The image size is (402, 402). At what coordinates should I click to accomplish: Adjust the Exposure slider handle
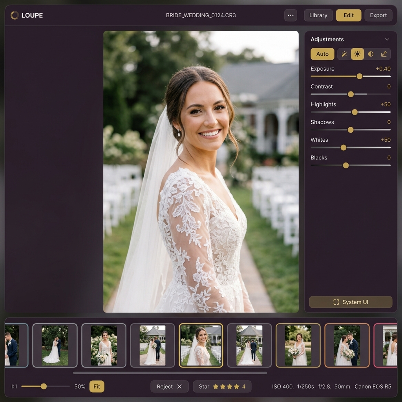(360, 77)
